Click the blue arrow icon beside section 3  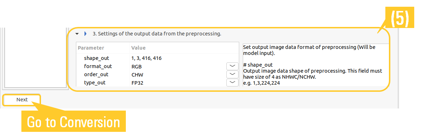click(x=86, y=34)
